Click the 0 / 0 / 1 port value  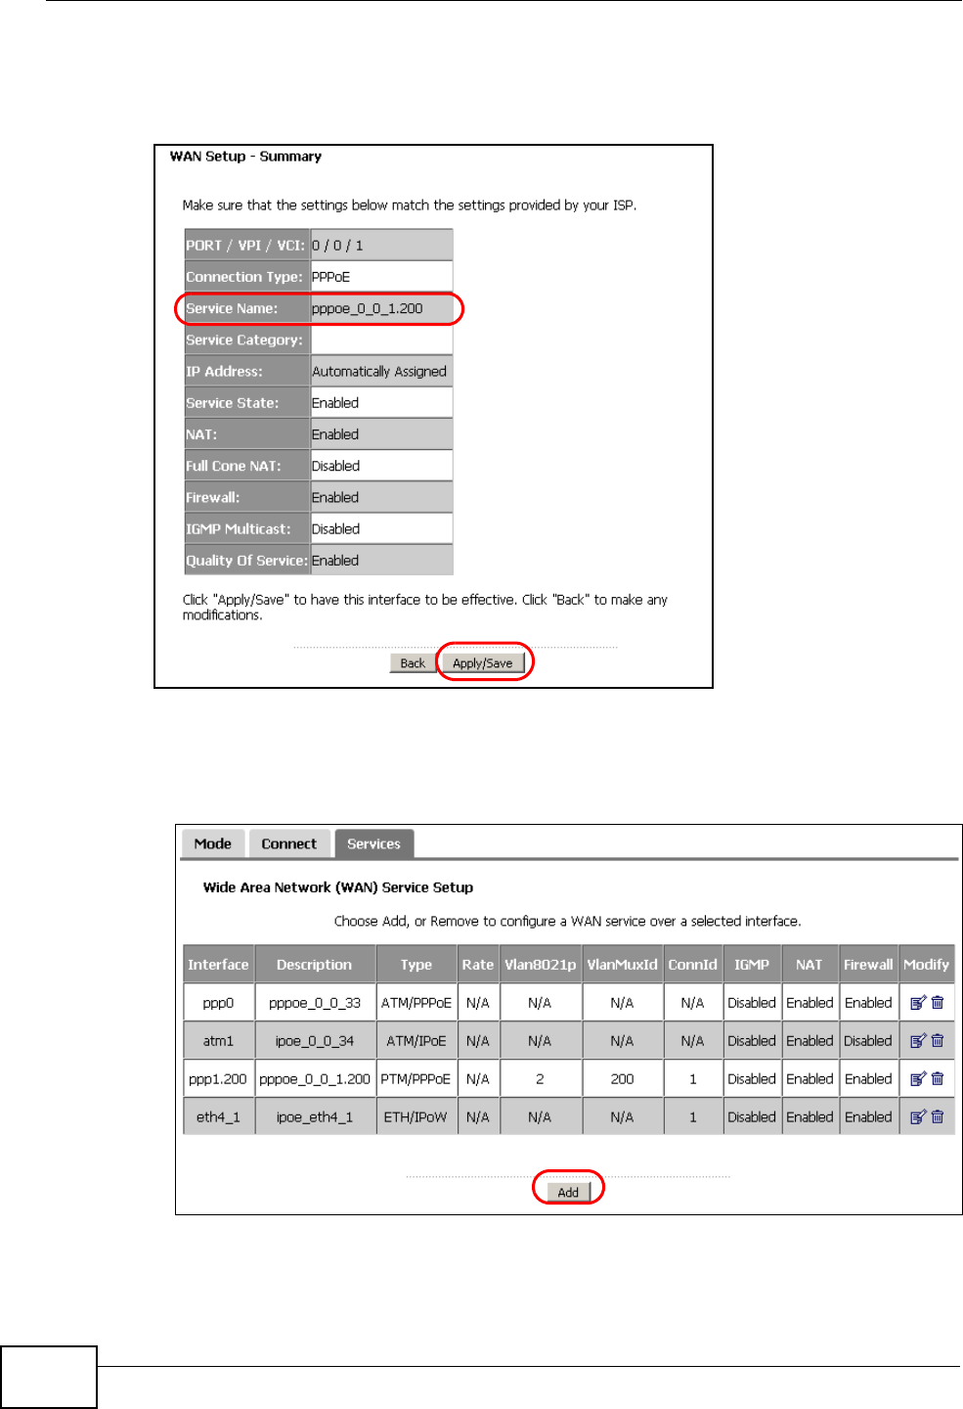pyautogui.click(x=381, y=246)
